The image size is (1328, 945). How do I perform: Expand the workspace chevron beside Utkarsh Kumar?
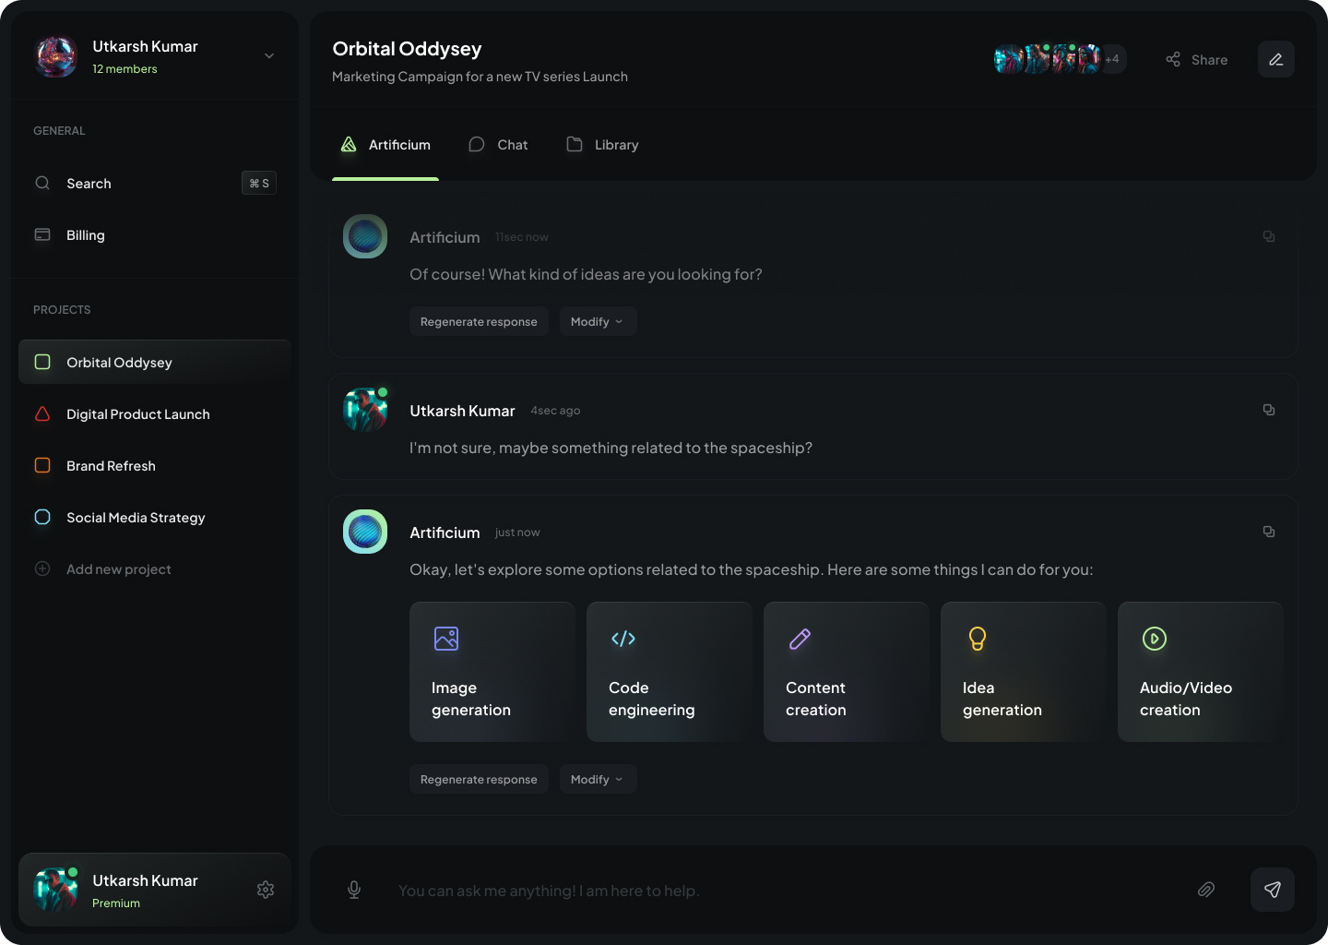(x=269, y=56)
